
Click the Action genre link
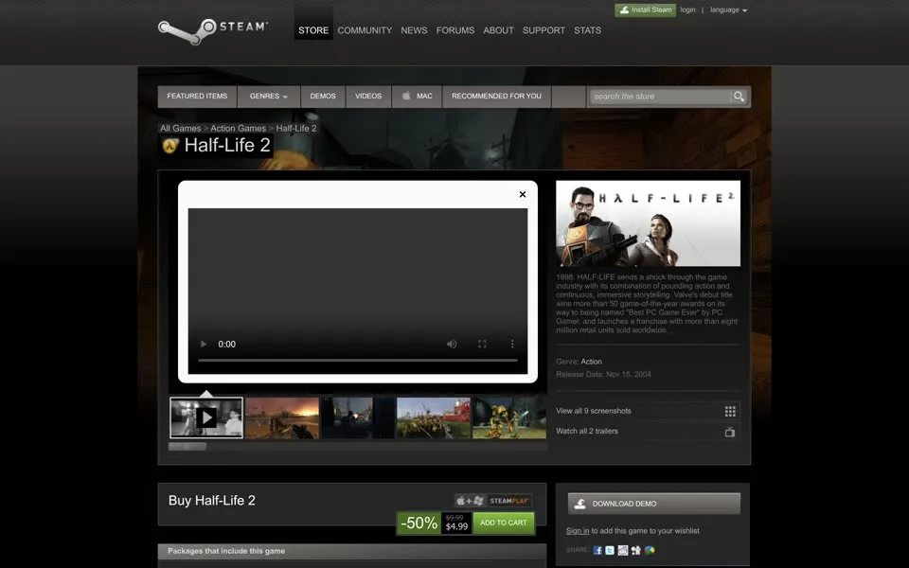click(x=591, y=362)
